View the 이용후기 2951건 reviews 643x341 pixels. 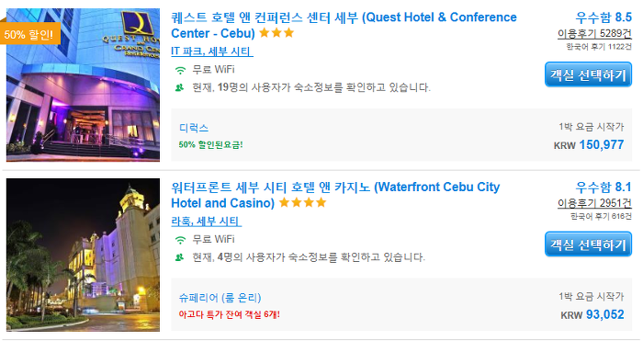(594, 203)
